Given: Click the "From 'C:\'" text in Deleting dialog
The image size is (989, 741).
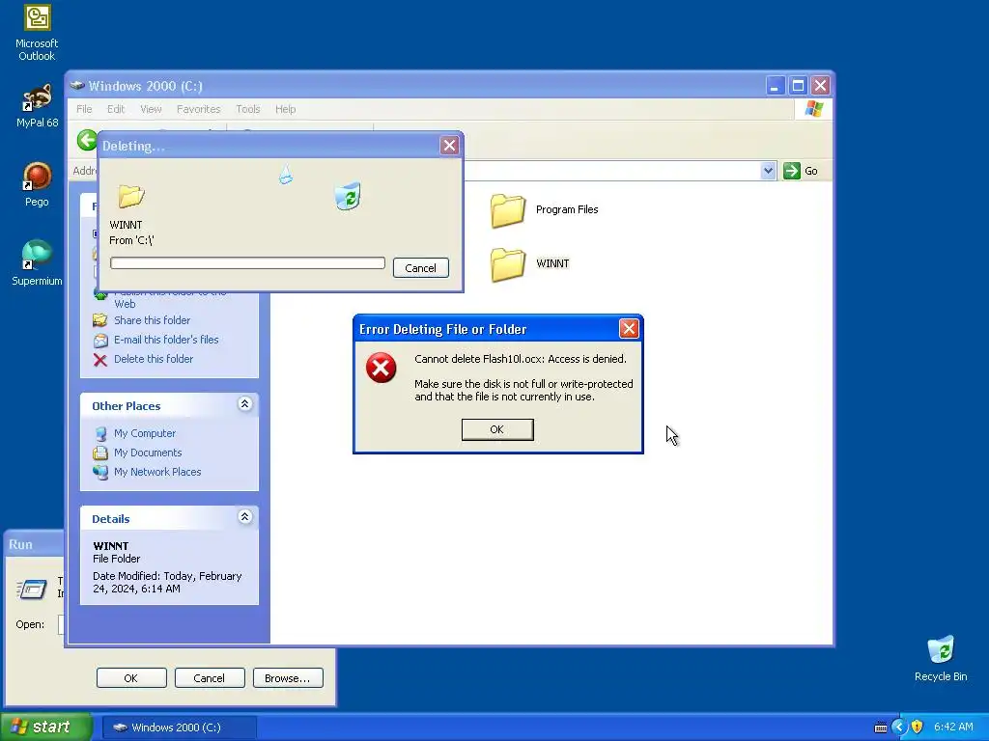Looking at the screenshot, I should coord(131,240).
